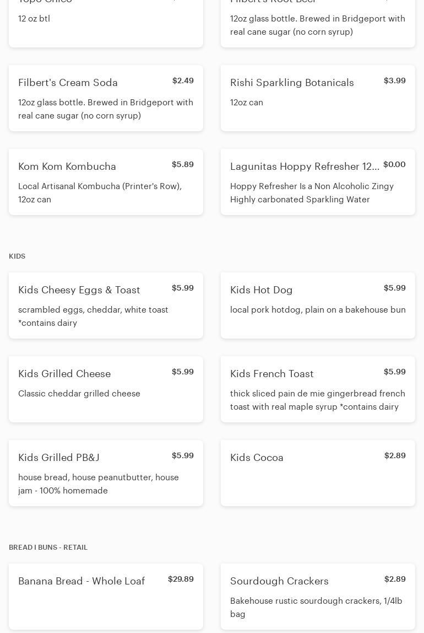Screen dimensions: 424x633
Task: Click the $0.00 Lagunitas price
Action: 394,164
